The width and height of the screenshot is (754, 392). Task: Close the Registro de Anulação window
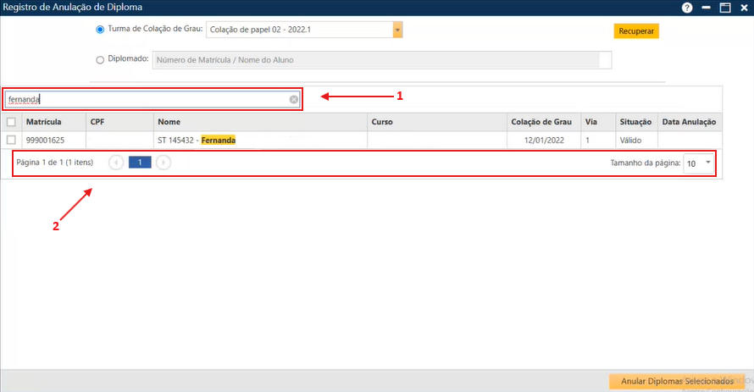(x=743, y=7)
